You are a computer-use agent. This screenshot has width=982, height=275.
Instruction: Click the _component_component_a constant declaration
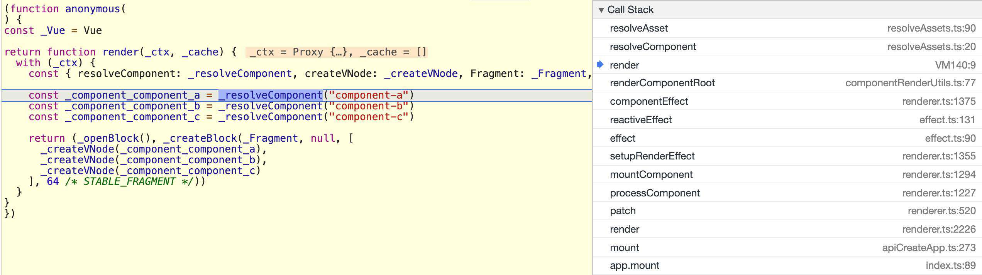[x=132, y=95]
